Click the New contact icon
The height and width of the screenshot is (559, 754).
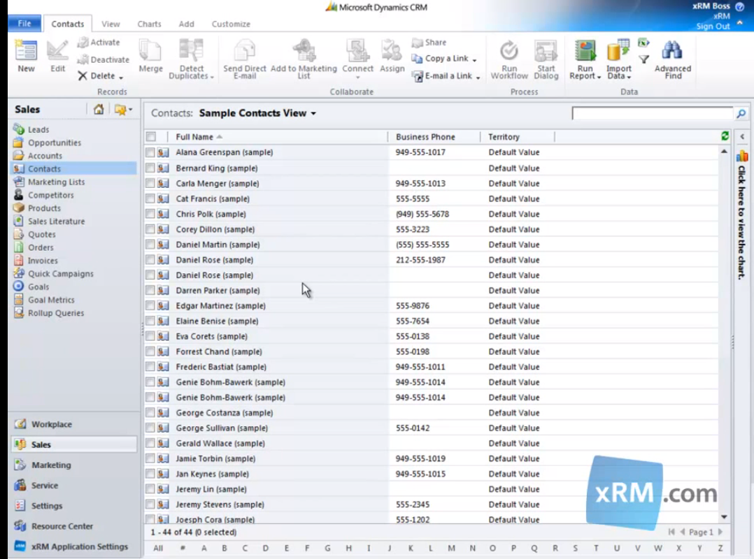(26, 50)
